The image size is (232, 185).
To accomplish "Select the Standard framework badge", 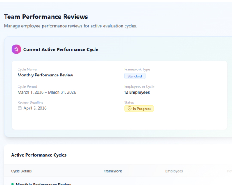I will 134,76.
